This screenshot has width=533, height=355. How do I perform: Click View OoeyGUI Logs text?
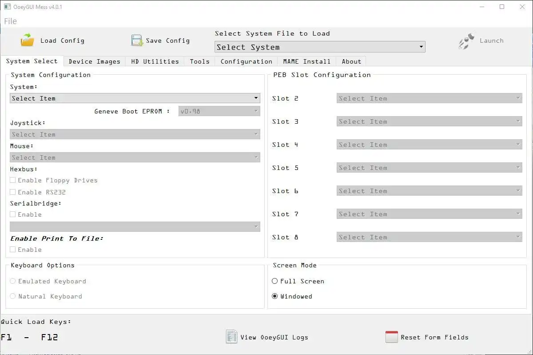[x=274, y=337]
